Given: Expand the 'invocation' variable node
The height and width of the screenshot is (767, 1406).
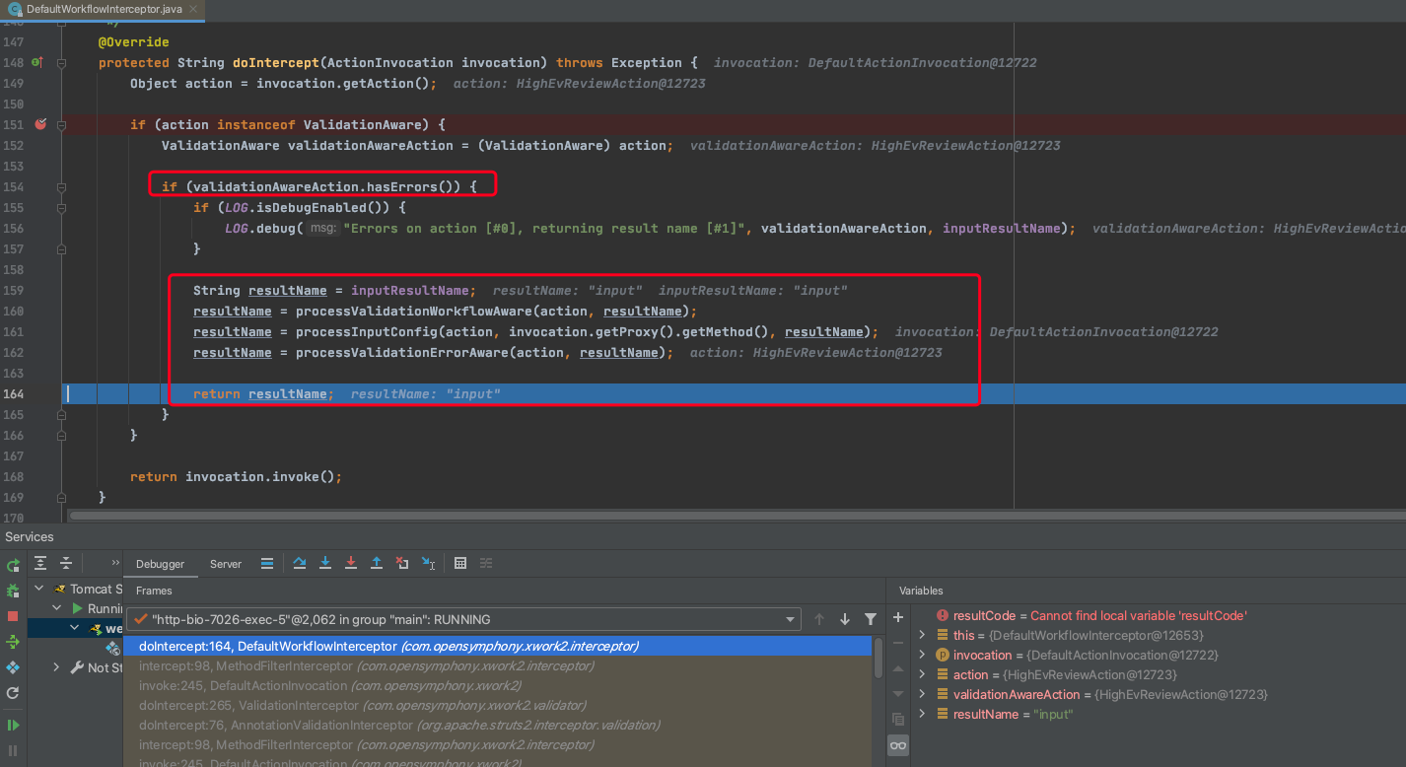Looking at the screenshot, I should [922, 655].
